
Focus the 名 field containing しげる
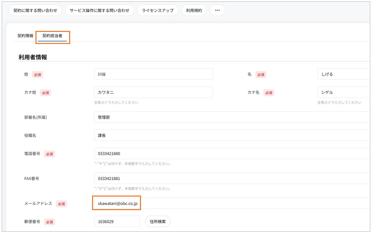point(344,74)
